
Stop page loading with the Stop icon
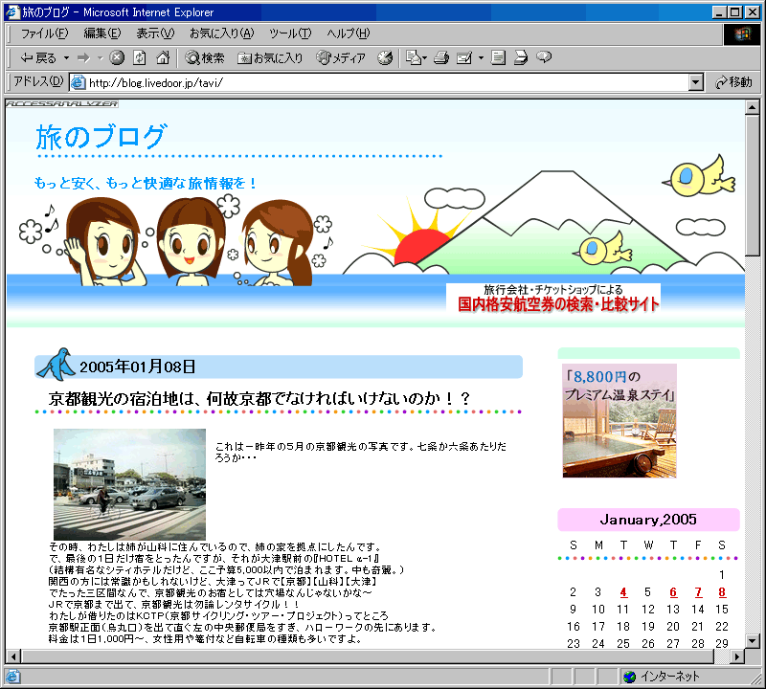click(x=116, y=58)
